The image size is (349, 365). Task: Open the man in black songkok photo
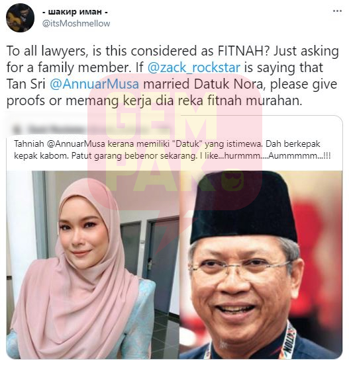261,264
